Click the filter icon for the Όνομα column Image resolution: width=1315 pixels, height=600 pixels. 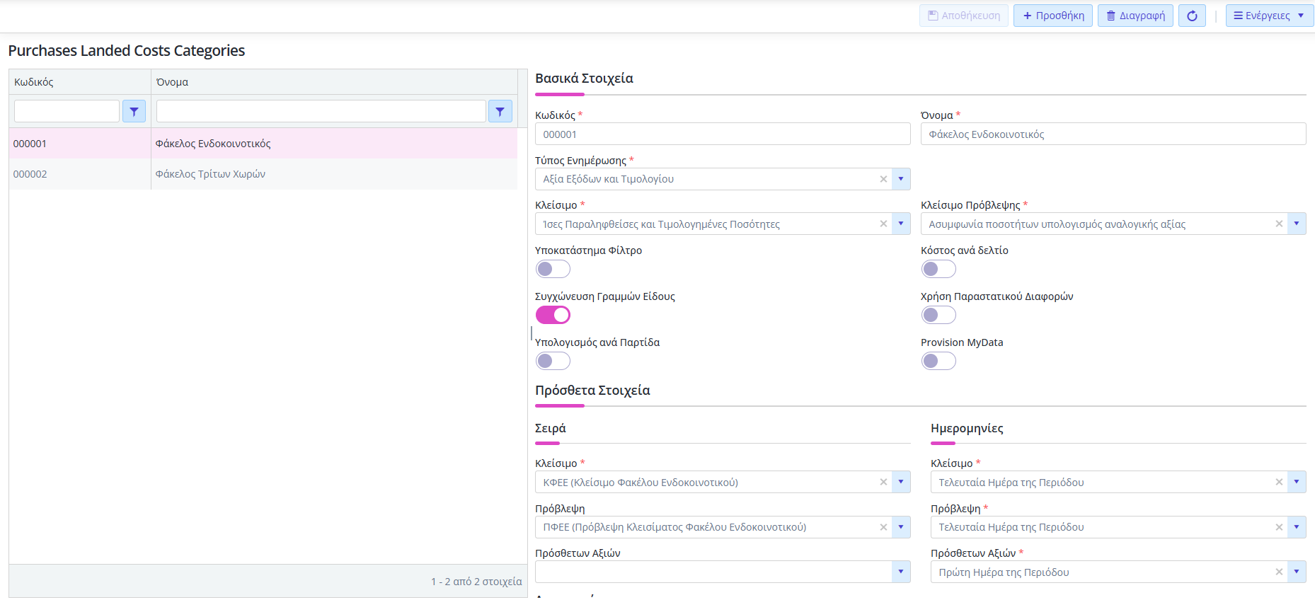[500, 111]
